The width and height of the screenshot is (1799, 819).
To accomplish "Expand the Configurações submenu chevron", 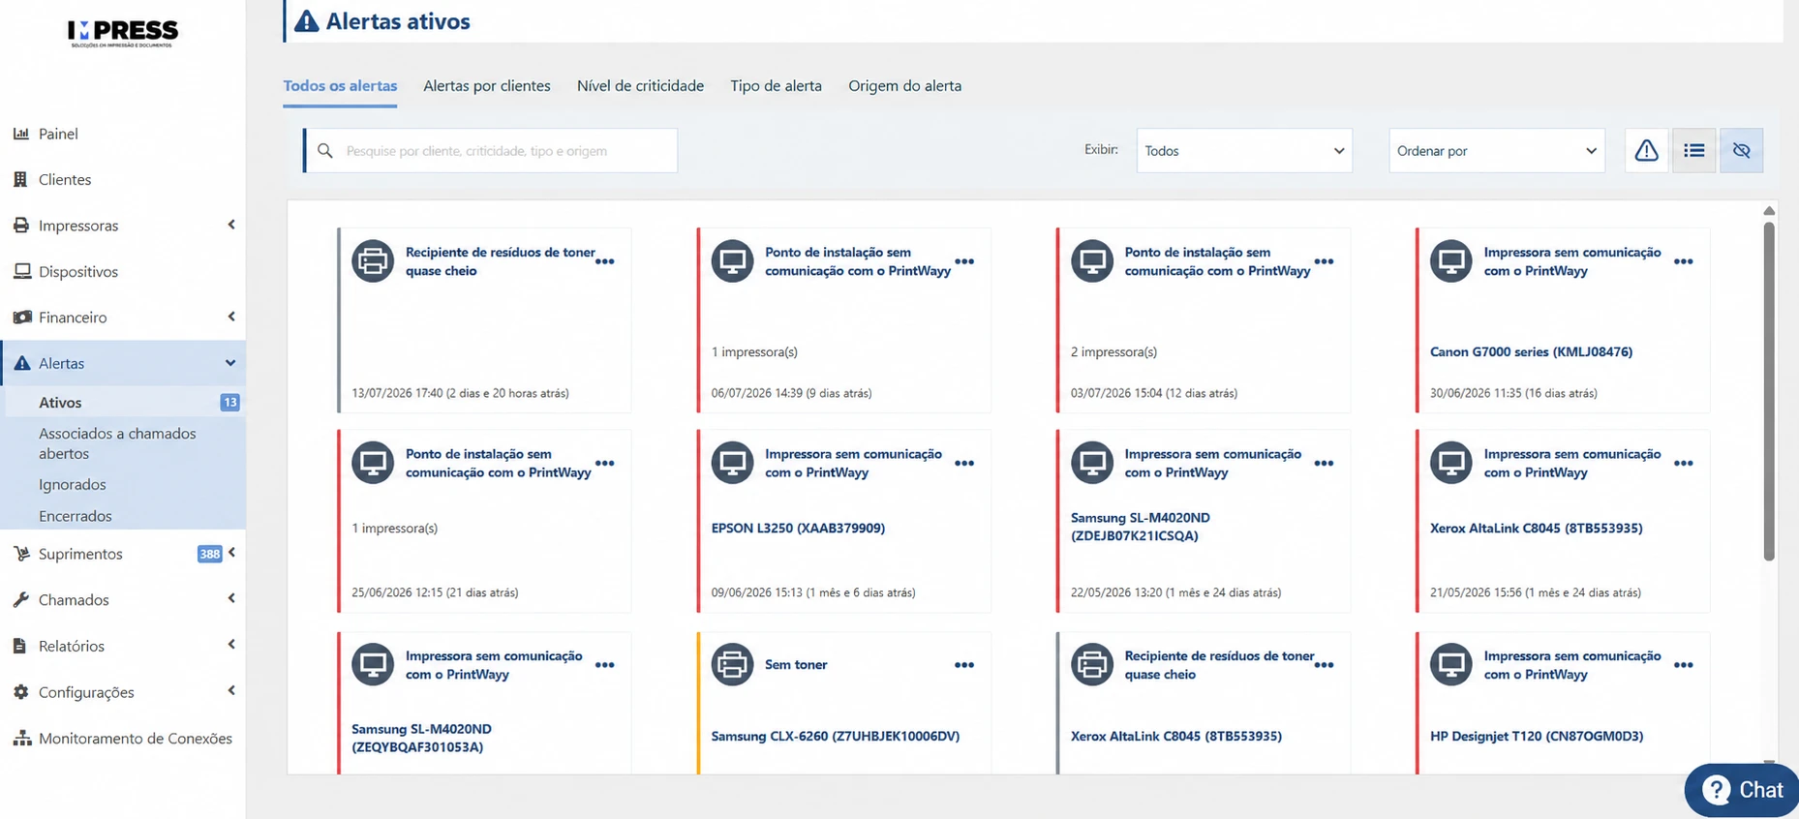I will point(231,690).
